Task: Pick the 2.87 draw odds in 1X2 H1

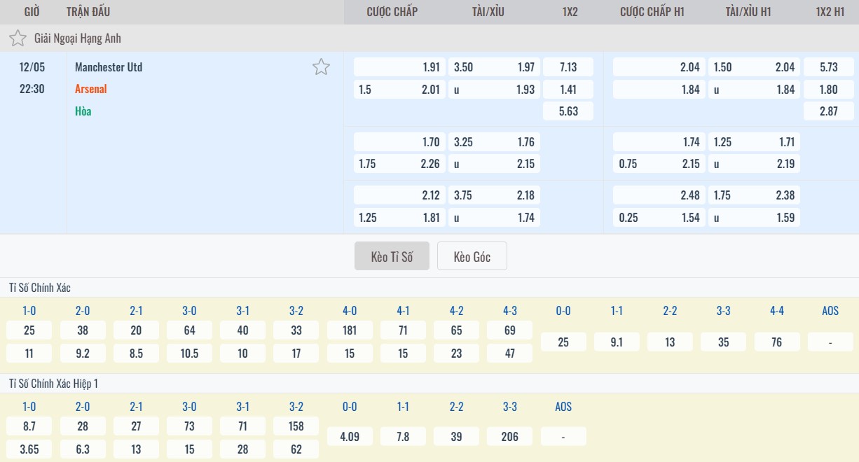Action: (x=828, y=111)
